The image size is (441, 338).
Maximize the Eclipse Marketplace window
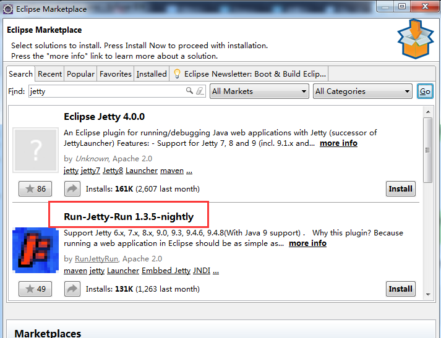(402, 6)
